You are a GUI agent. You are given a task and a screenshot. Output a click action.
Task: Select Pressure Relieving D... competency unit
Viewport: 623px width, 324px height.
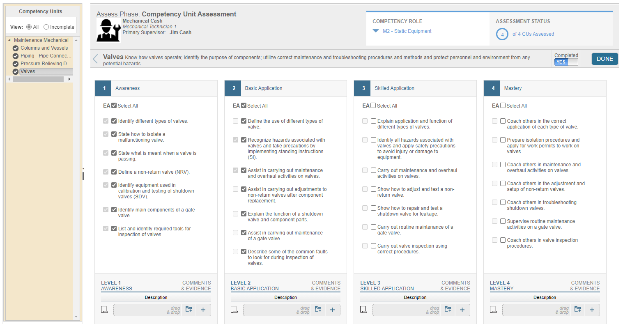(x=46, y=64)
